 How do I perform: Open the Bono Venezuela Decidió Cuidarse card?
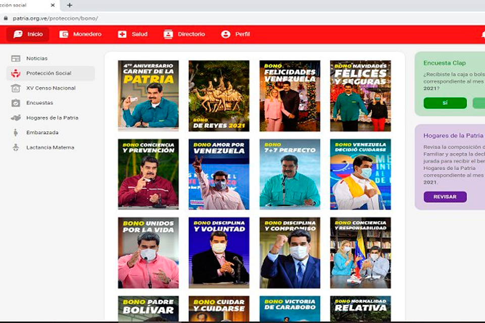click(360, 174)
